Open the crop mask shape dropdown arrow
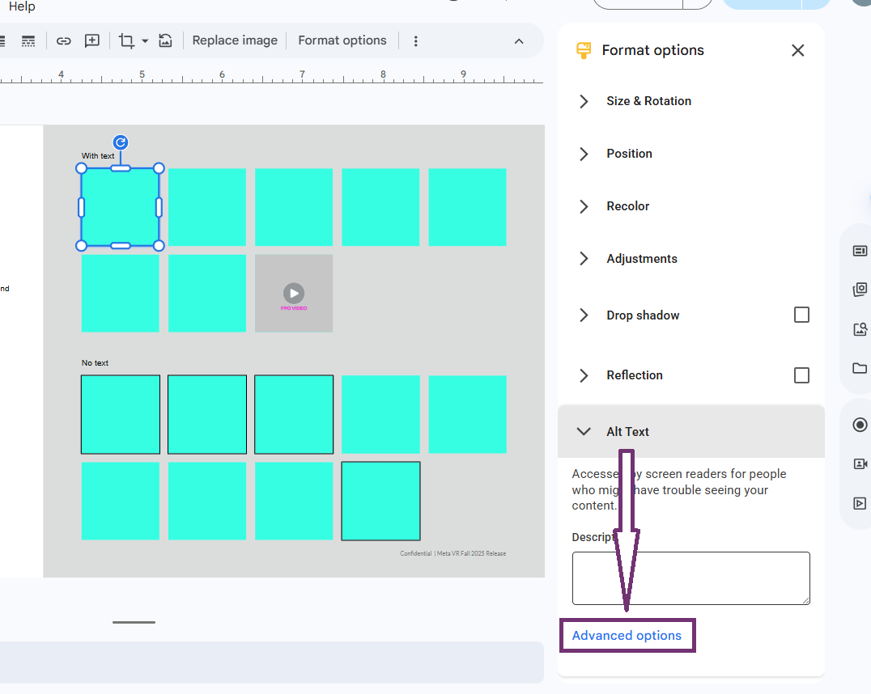The image size is (871, 694). point(145,40)
